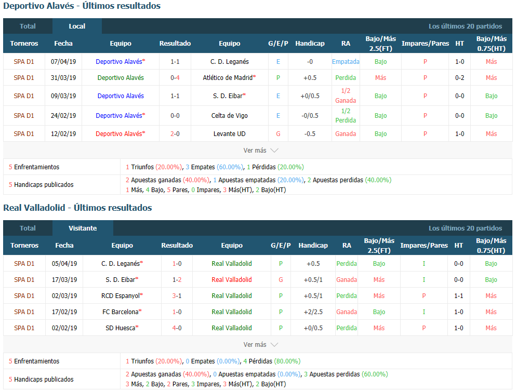Click 1/2 Perdida in the Celta de Vigo row

346,115
